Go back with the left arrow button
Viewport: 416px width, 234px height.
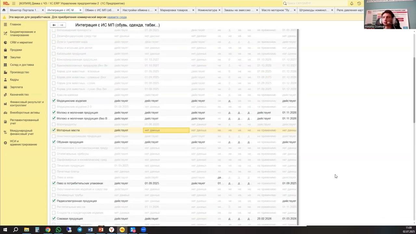tap(54, 25)
